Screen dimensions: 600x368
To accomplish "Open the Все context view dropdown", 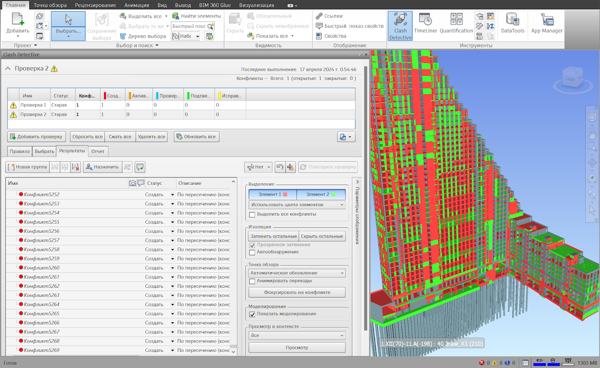I will 297,335.
